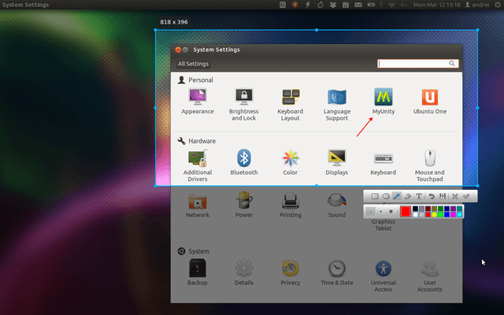The width and height of the screenshot is (504, 315).
Task: Open the calendar indicator in top panel
Action: click(x=346, y=5)
